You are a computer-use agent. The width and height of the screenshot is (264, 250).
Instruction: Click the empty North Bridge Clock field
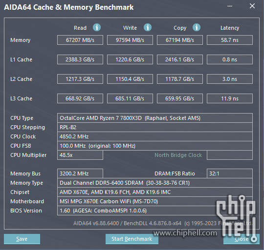point(230,155)
